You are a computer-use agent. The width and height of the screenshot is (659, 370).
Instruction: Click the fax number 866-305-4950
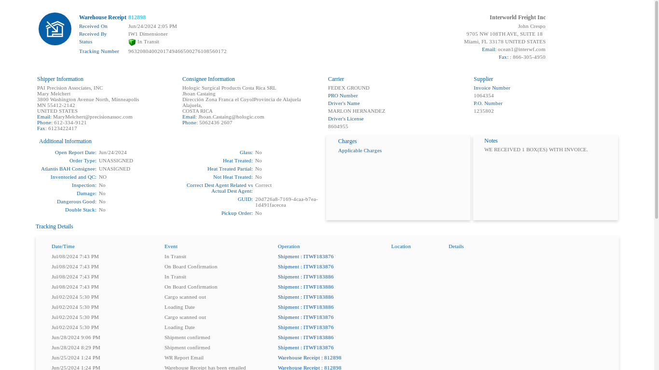pyautogui.click(x=529, y=57)
